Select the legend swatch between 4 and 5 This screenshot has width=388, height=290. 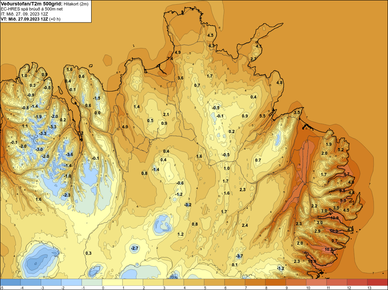[194, 282]
